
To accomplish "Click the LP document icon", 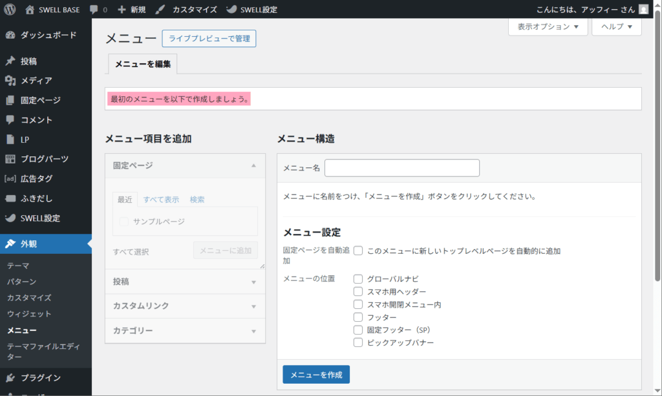I will [x=10, y=139].
